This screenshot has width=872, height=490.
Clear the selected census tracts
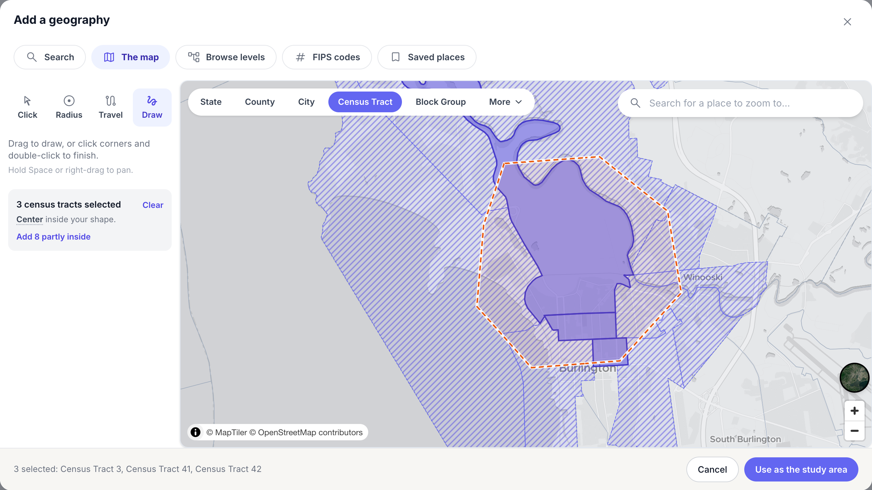coord(153,205)
